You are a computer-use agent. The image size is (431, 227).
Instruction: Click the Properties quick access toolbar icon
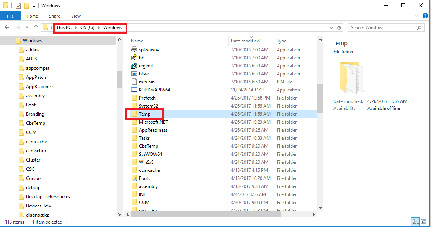pyautogui.click(x=18, y=5)
